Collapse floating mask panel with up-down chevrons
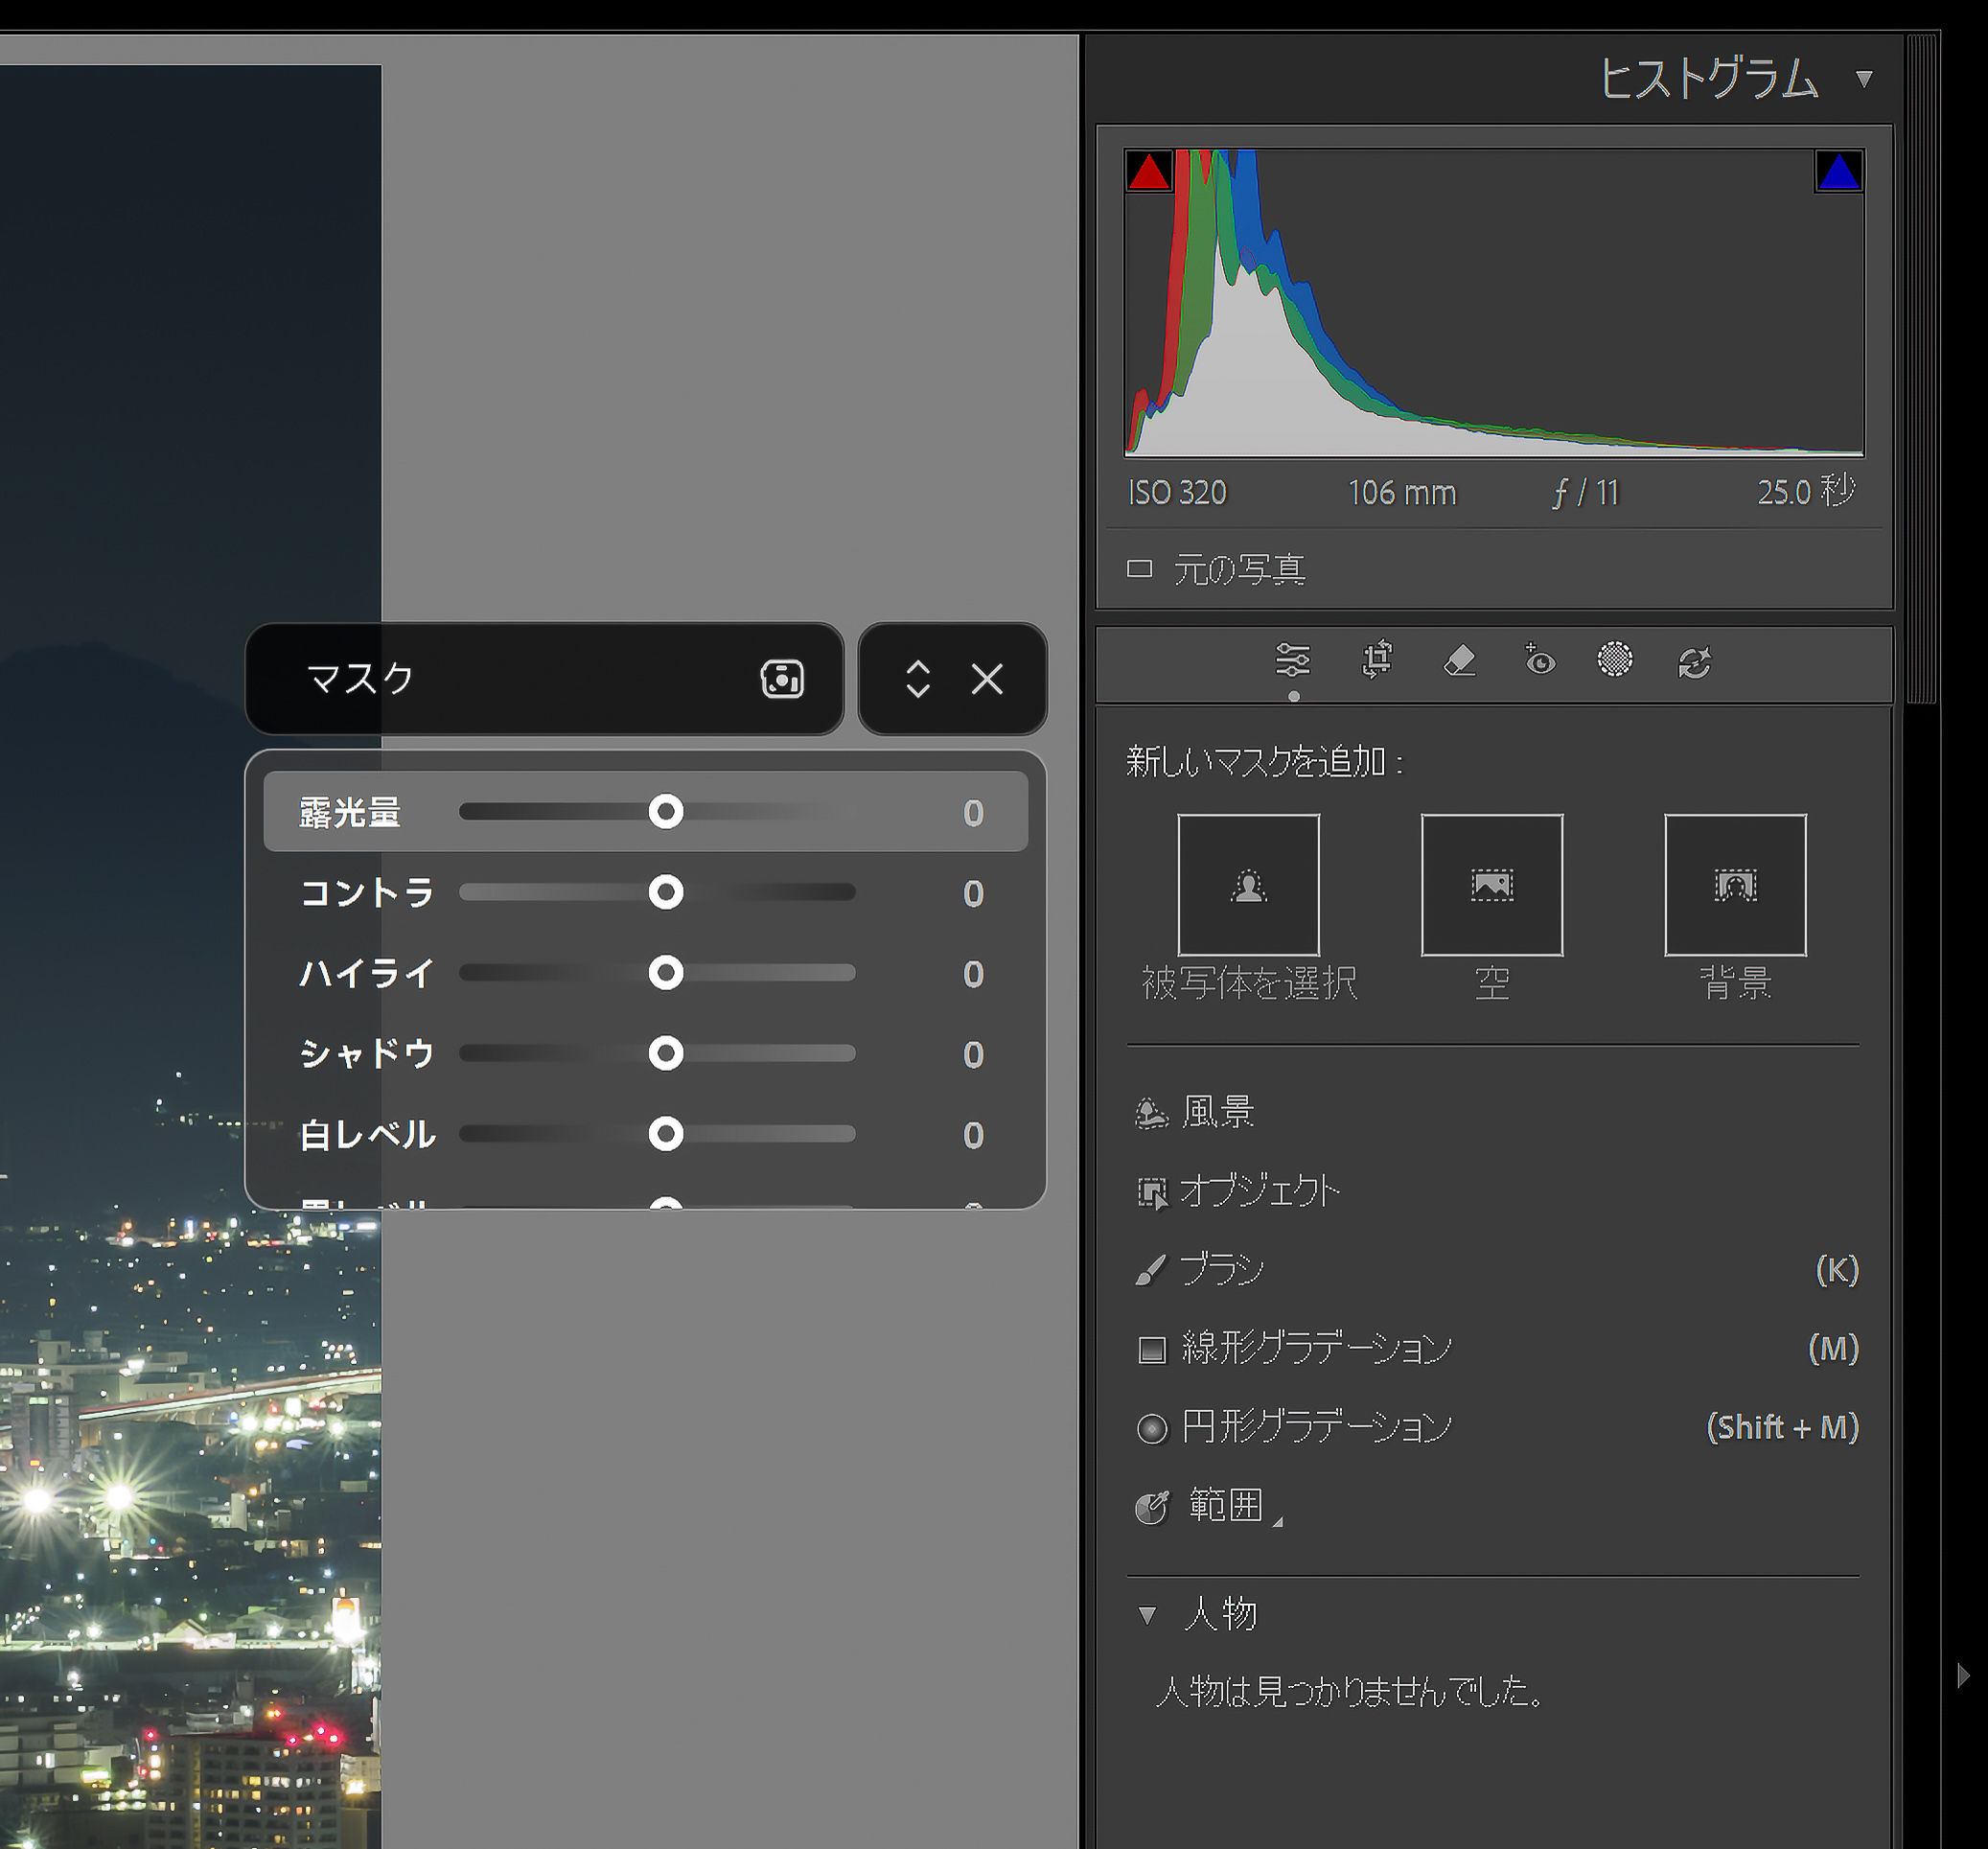This screenshot has height=1849, width=1988. pos(917,679)
